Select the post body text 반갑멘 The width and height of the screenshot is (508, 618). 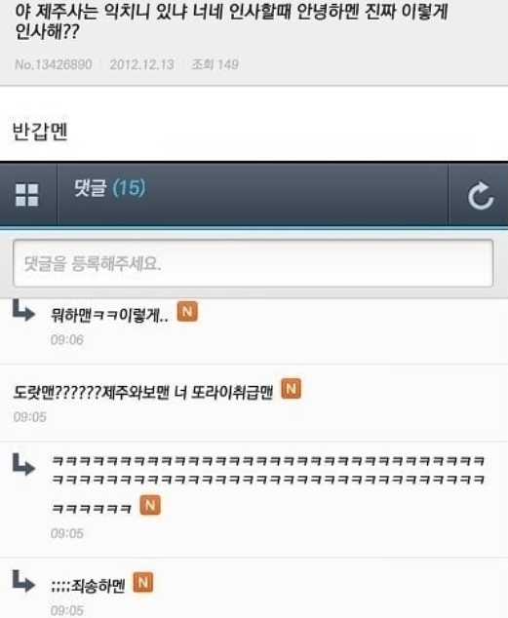tap(40, 132)
